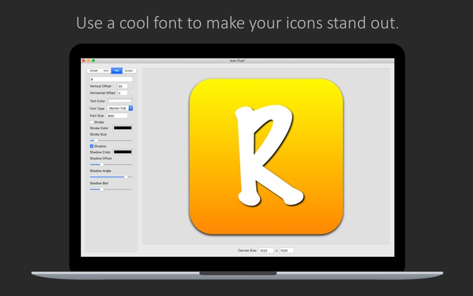Click the R icon preview on canvas

[267, 156]
